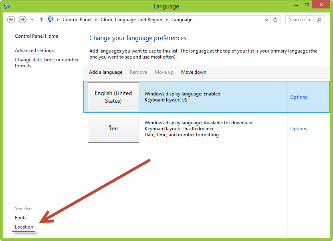Screen dimensions: 333x241
Task: Refresh the Language page
Action: pos(275,20)
